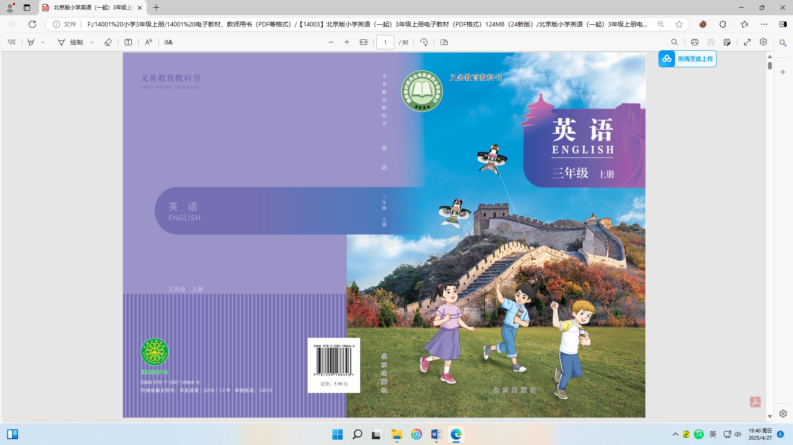Toggle the add text box tool

tap(128, 42)
